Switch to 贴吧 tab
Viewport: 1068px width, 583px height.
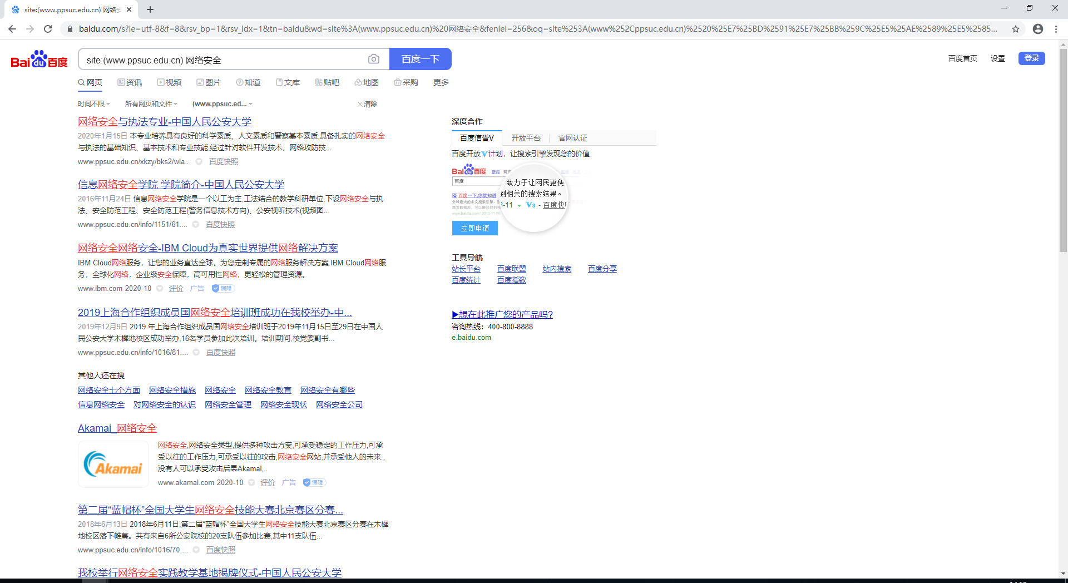(x=327, y=82)
